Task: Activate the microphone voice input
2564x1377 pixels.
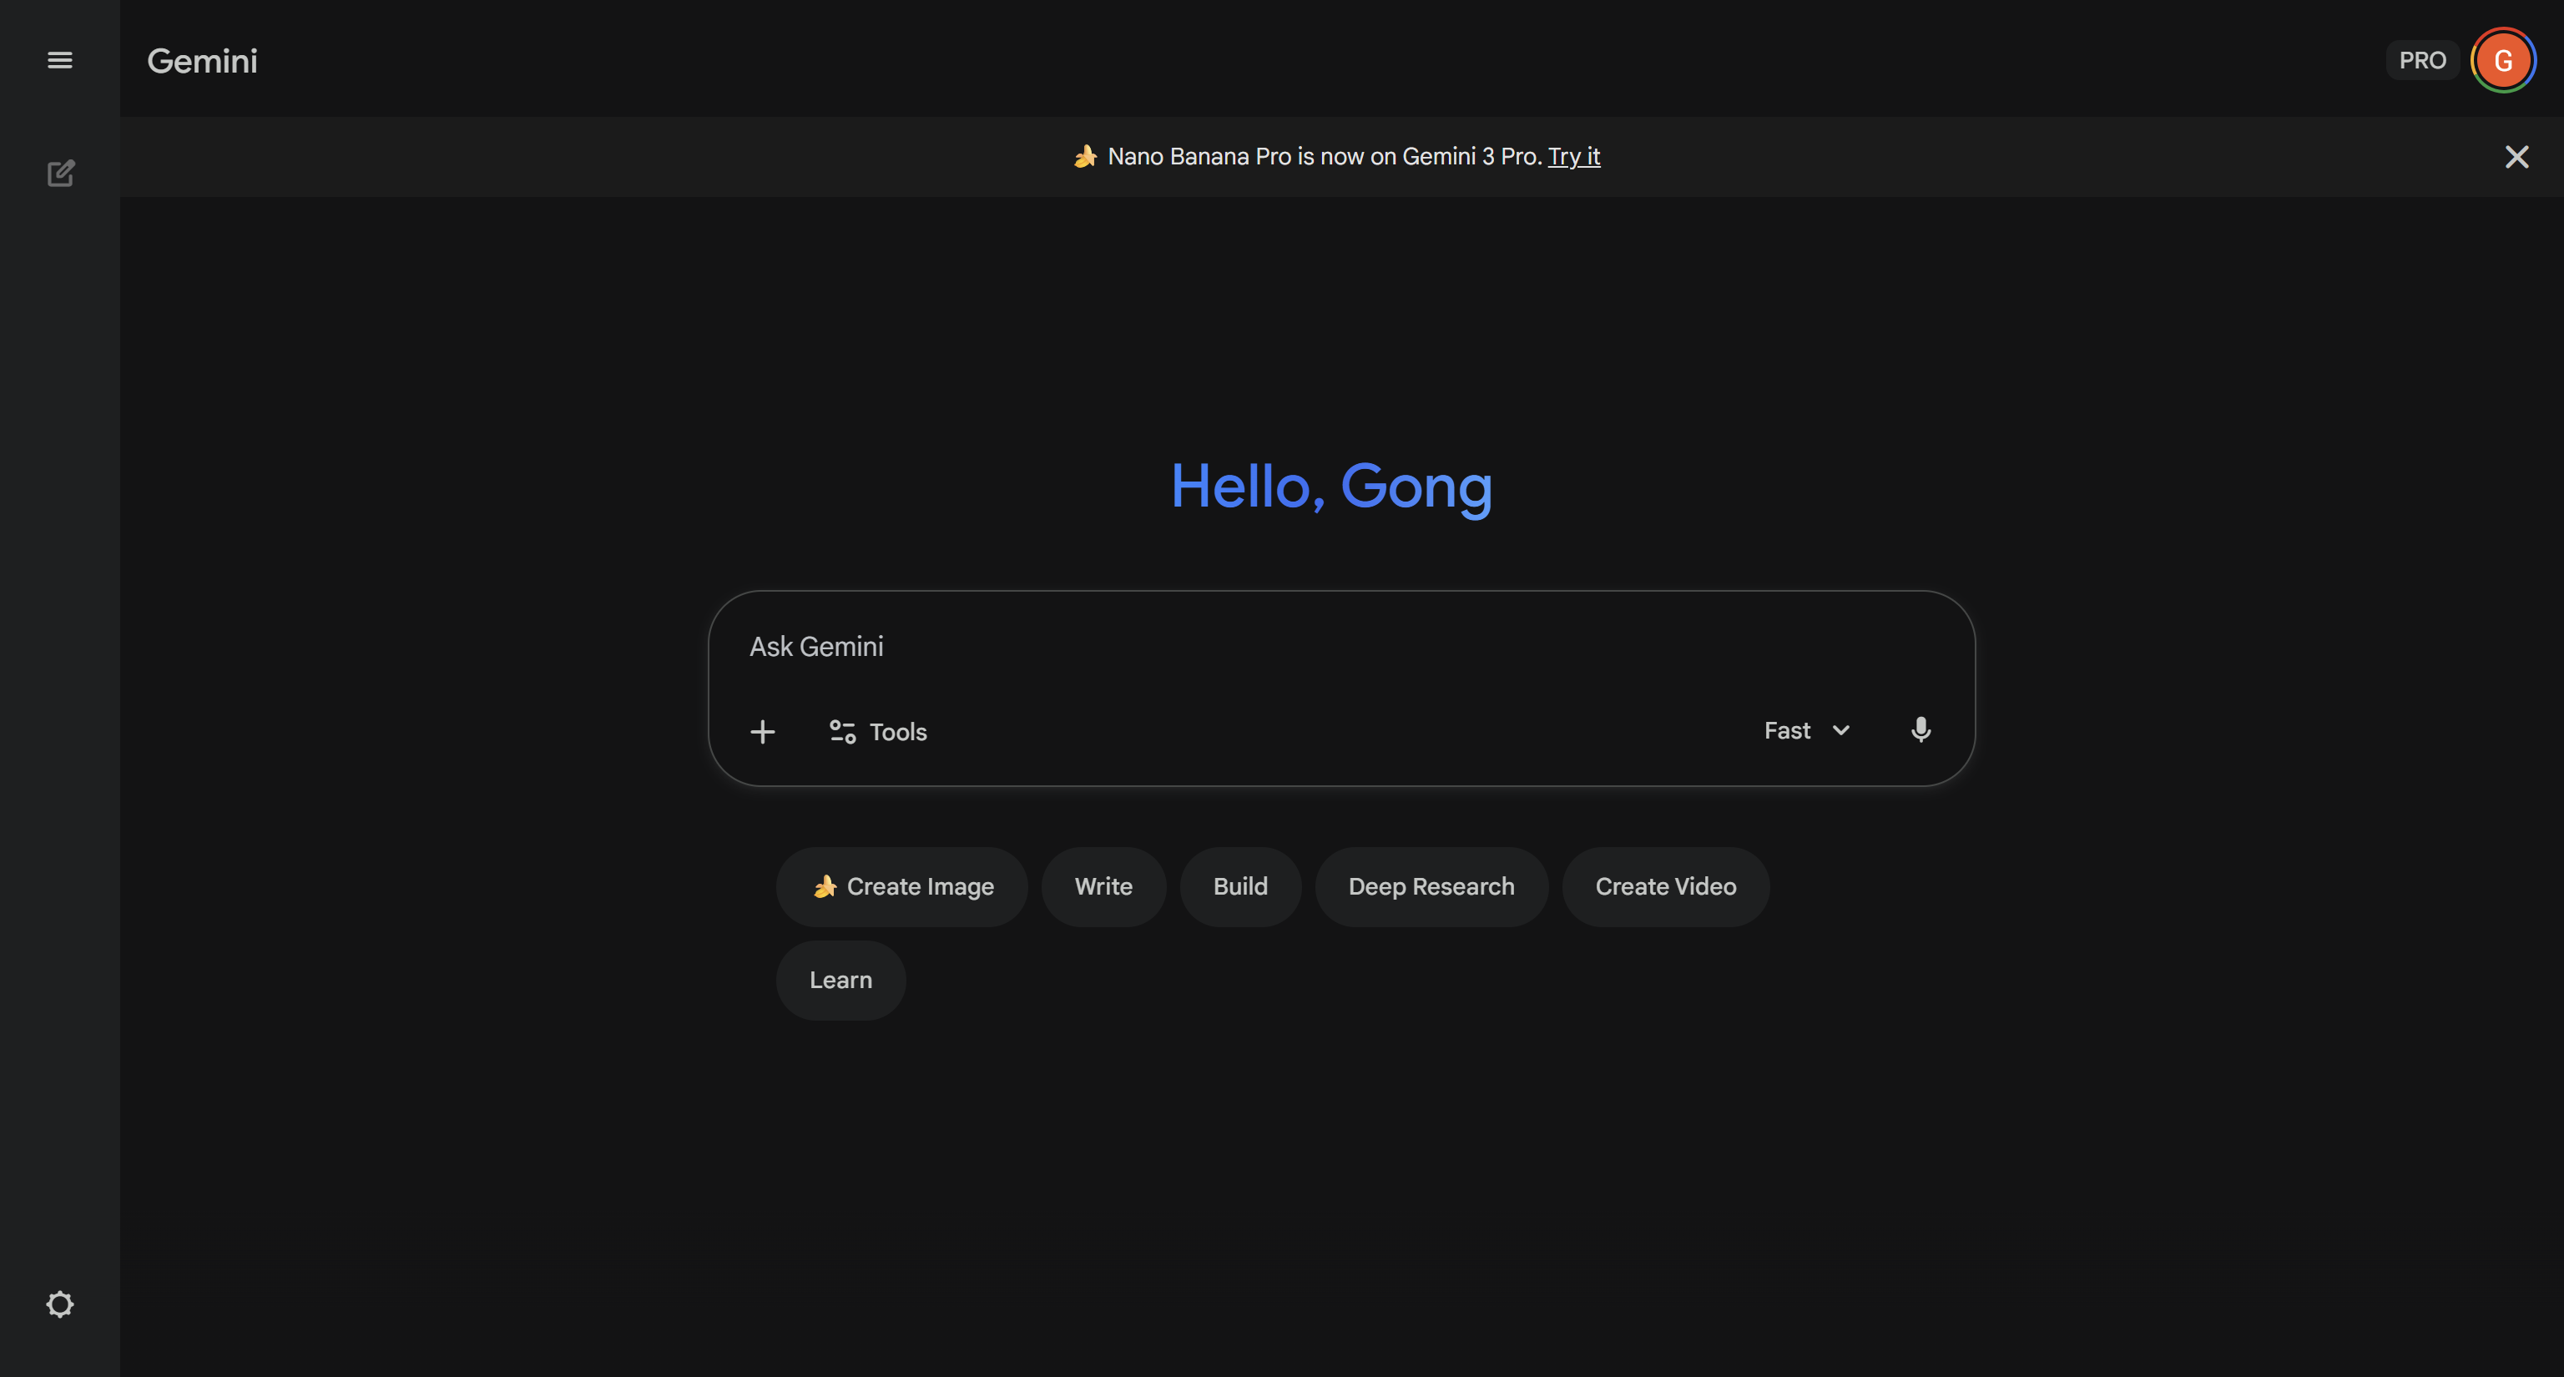Action: click(x=1921, y=730)
